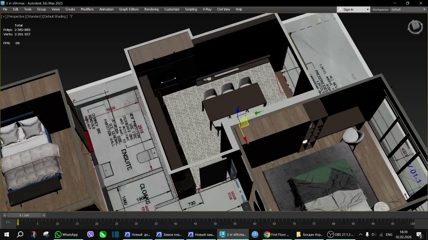Open the Group menu
The width and height of the screenshot is (428, 240).
pyautogui.click(x=41, y=9)
